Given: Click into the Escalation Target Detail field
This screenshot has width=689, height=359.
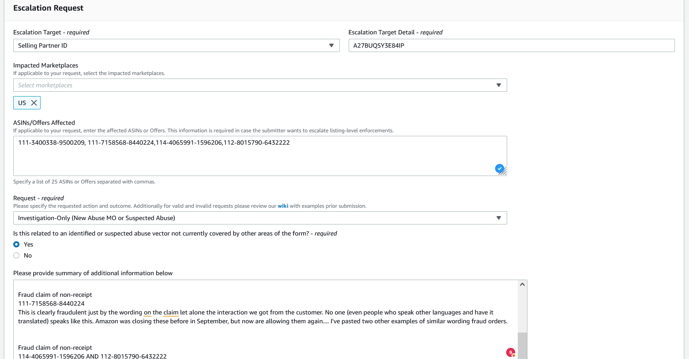Looking at the screenshot, I should point(511,45).
